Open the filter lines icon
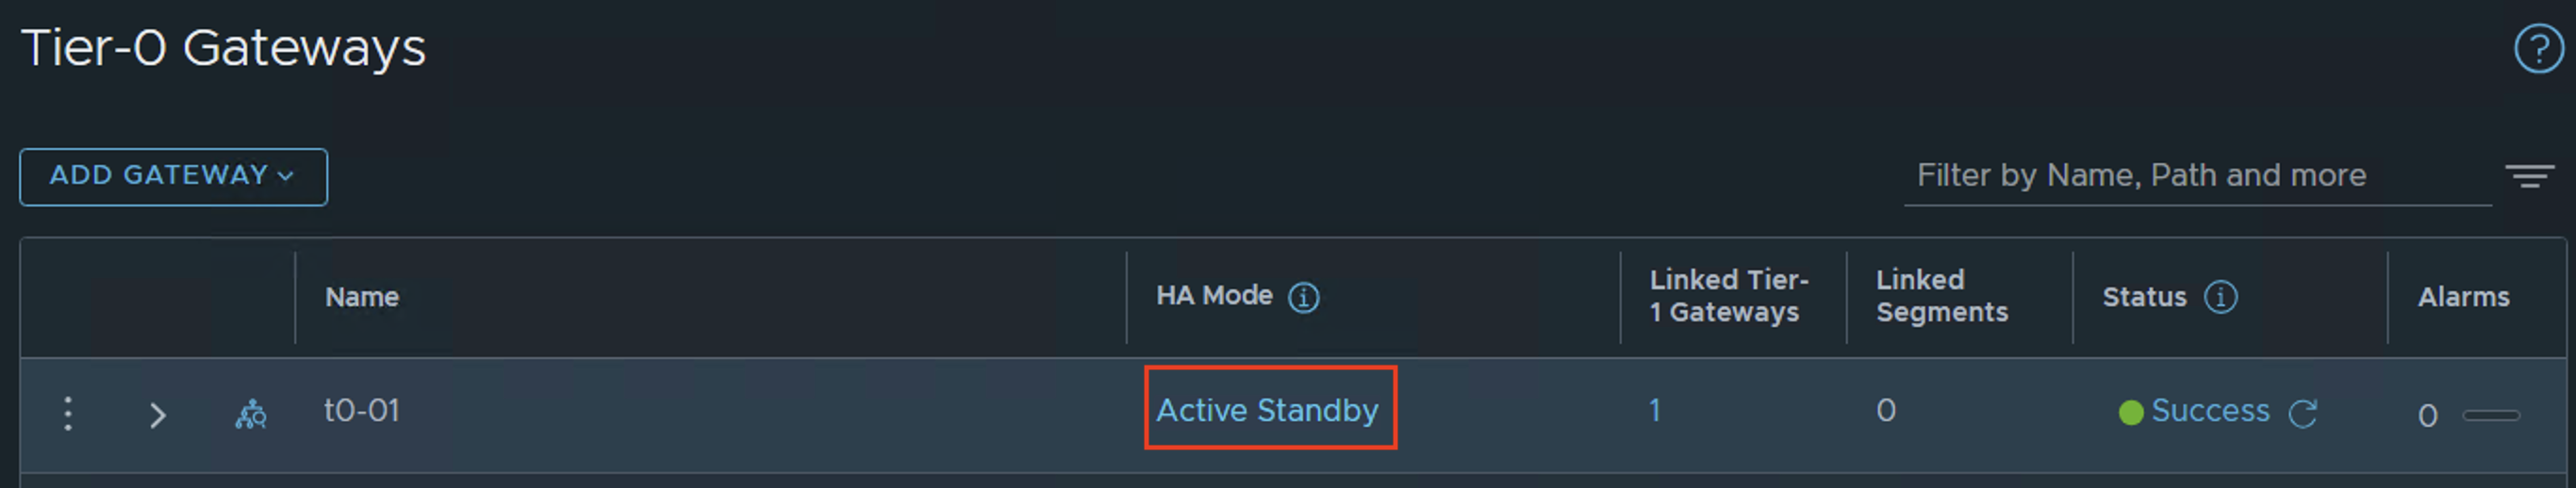 (x=2528, y=176)
